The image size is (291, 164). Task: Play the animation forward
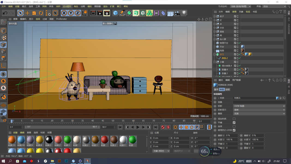[138, 127]
